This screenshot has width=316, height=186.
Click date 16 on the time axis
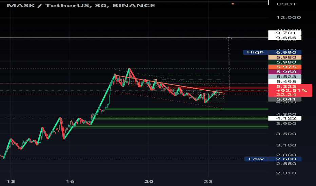coord(70,182)
